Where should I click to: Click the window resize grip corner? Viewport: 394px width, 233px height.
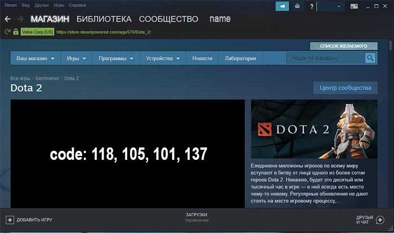coord(391,228)
